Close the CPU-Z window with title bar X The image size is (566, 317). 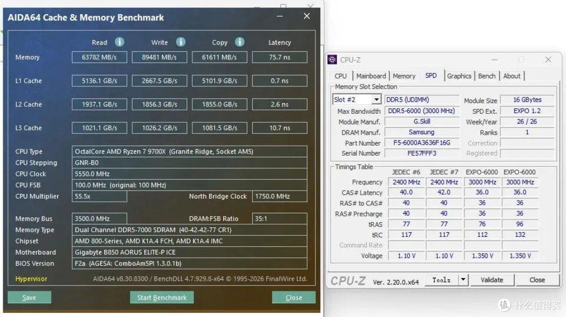tap(548, 60)
